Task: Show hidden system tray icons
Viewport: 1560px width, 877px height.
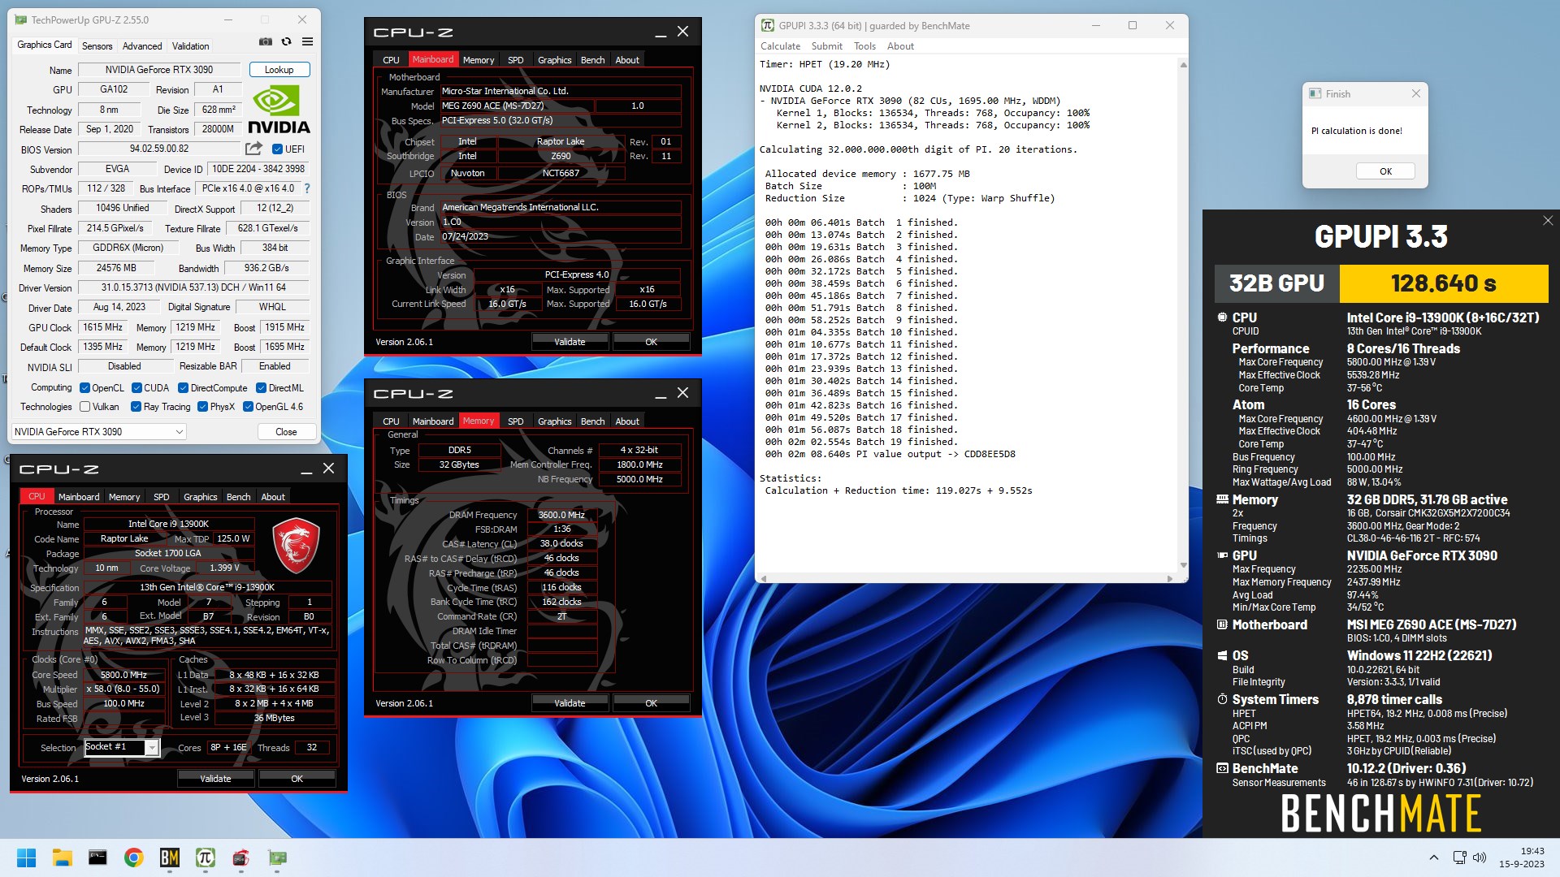Action: (1434, 858)
